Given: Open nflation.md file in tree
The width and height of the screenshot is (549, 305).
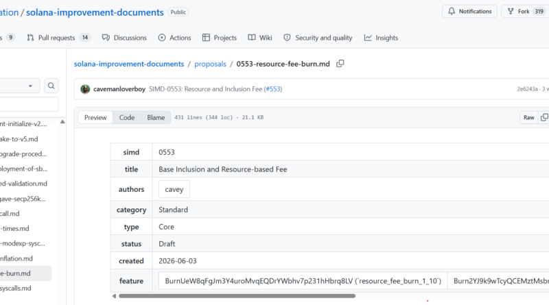Looking at the screenshot, I should pos(16,258).
